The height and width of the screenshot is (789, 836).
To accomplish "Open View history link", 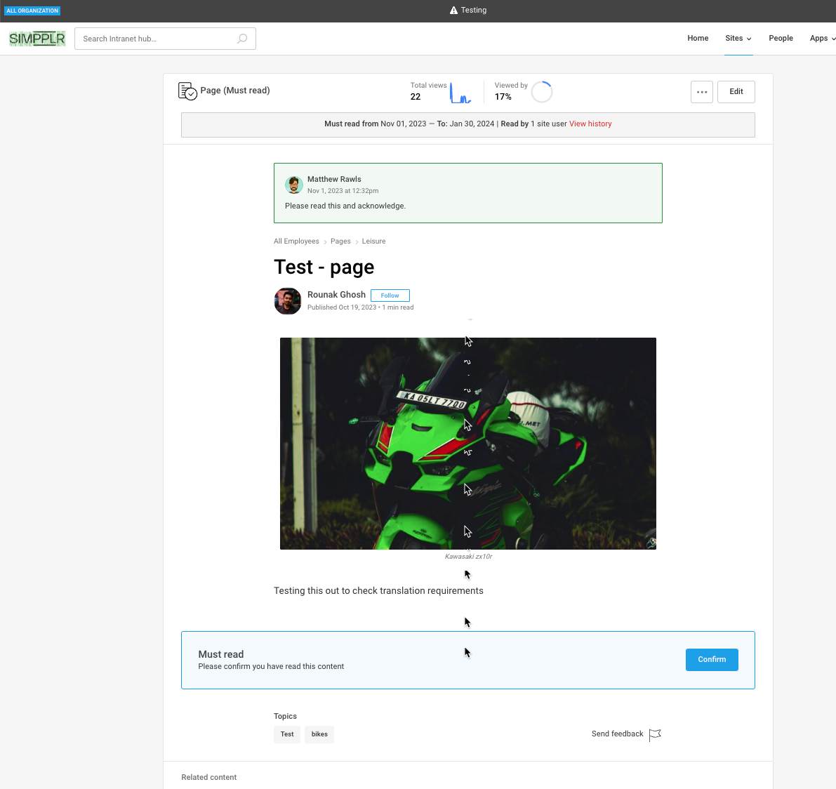I will [x=590, y=124].
